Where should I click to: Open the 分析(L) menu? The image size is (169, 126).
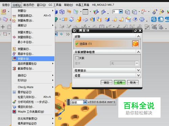tap(17, 5)
